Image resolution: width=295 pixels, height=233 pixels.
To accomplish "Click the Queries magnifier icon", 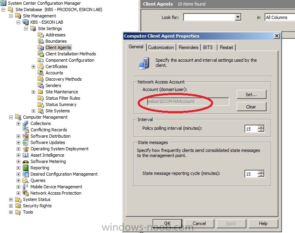I will click(x=25, y=180).
